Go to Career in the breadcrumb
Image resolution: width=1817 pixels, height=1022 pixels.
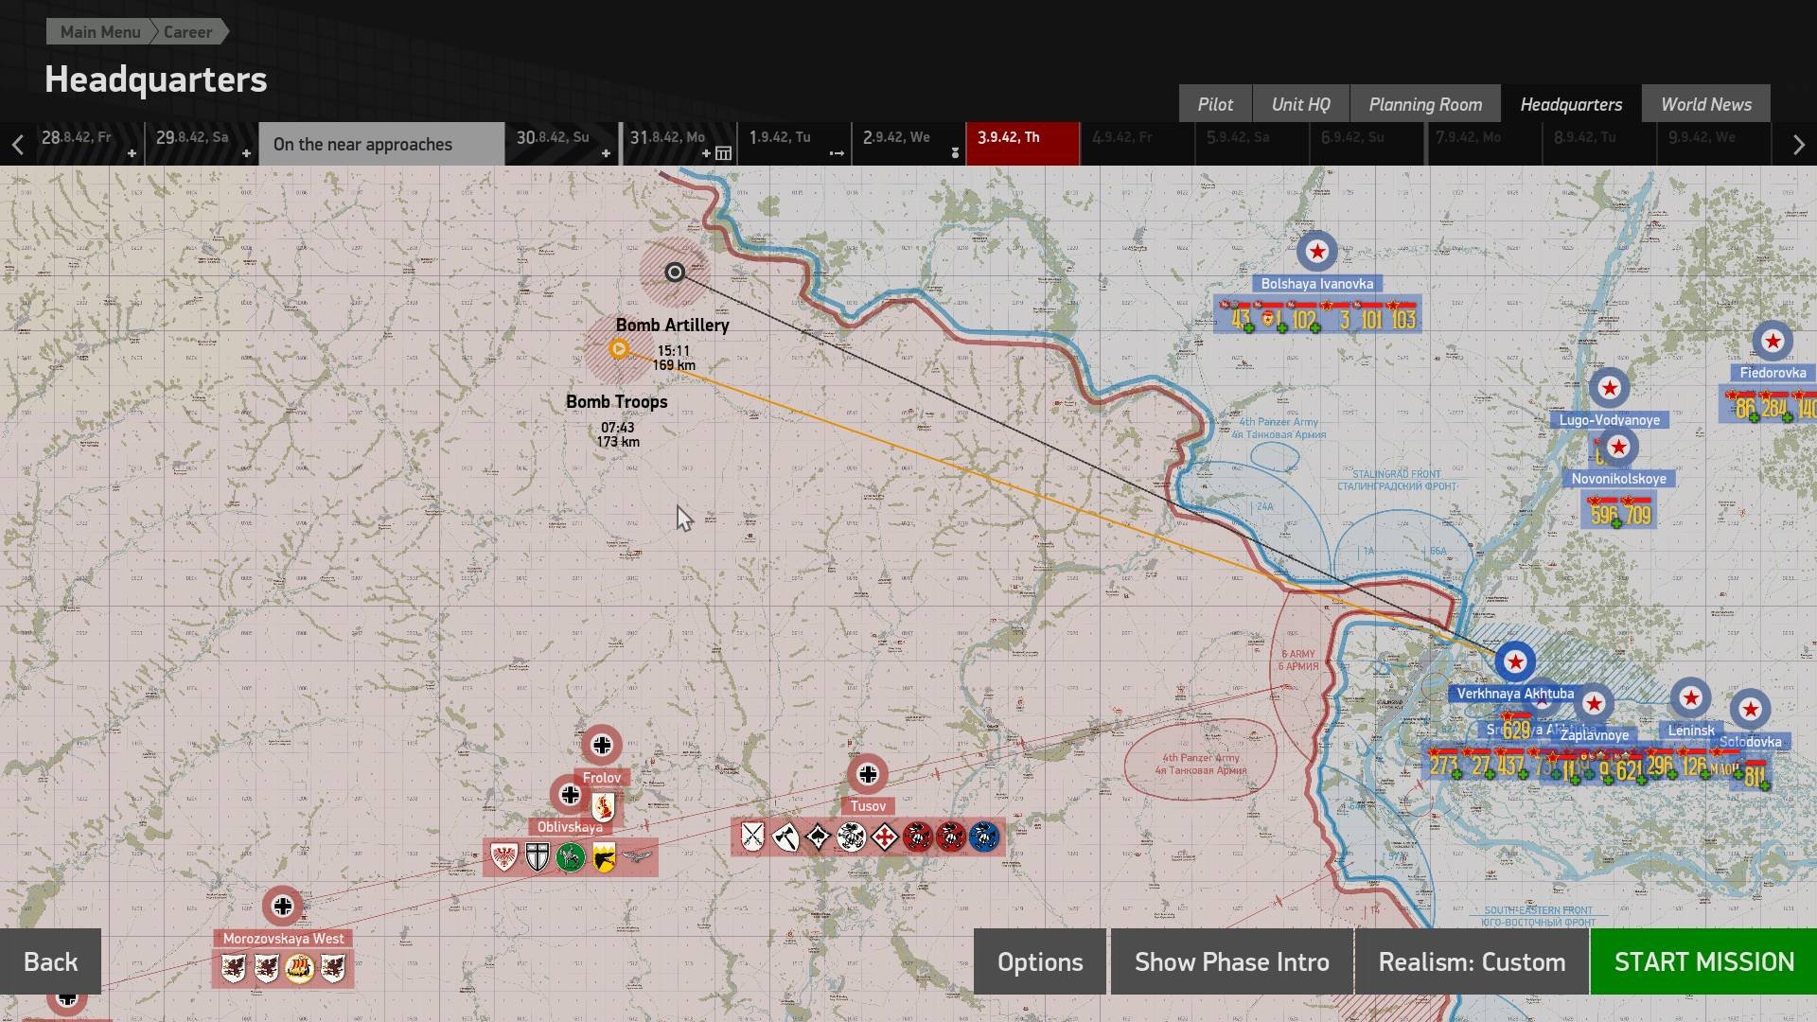187,32
